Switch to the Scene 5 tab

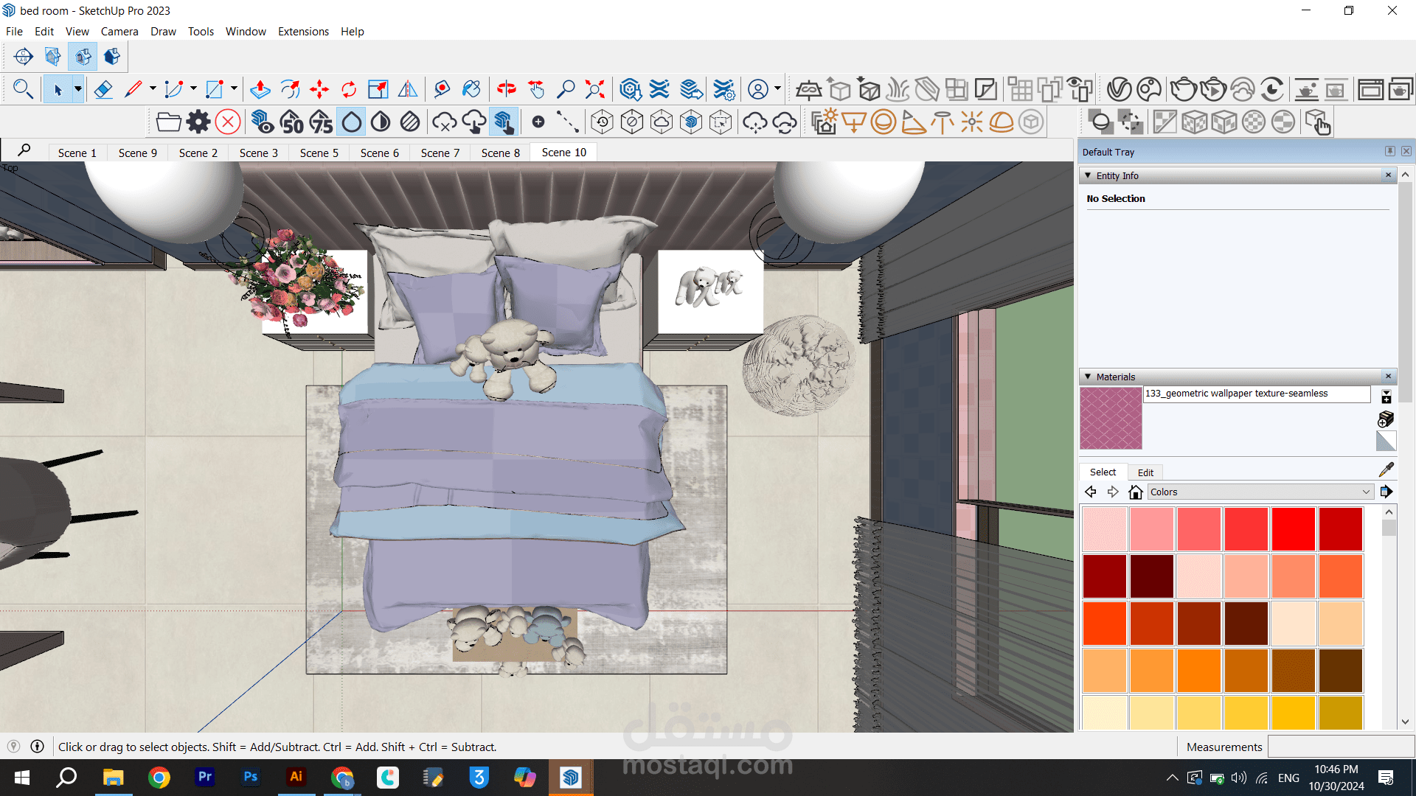(x=319, y=153)
